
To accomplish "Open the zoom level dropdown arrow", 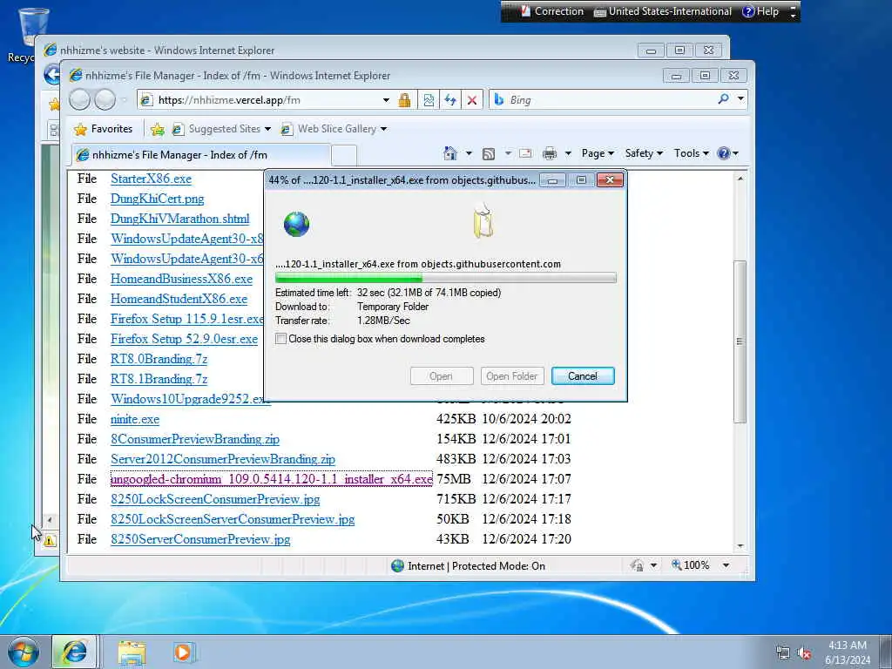I will point(726,565).
